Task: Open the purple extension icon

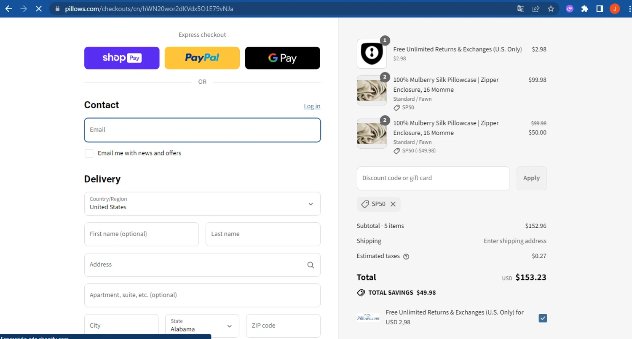Action: pyautogui.click(x=570, y=8)
